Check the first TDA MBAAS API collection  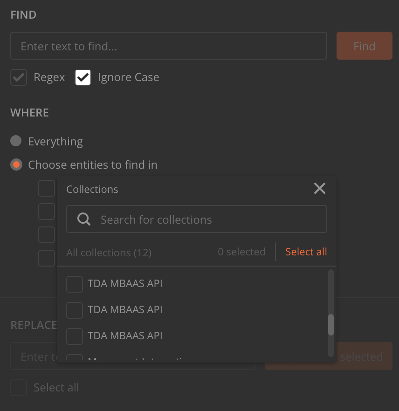click(74, 284)
